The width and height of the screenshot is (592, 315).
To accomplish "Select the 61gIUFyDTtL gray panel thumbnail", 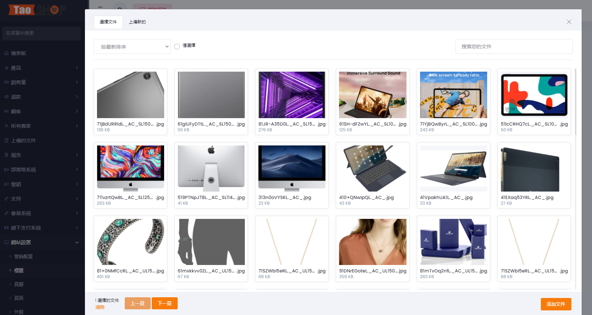I will pos(211,95).
